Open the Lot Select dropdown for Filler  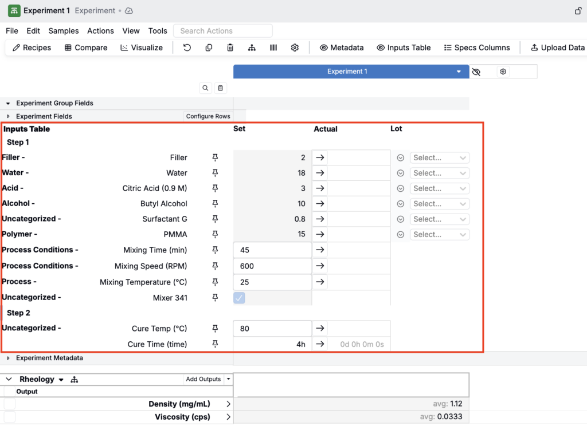click(439, 157)
